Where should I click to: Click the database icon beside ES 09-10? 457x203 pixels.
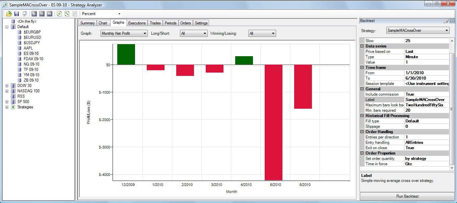pos(20,54)
